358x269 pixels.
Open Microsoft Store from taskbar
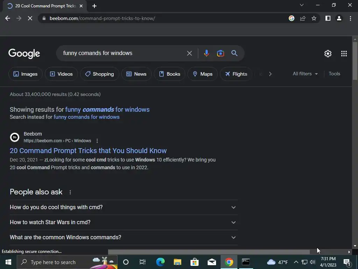click(194, 262)
